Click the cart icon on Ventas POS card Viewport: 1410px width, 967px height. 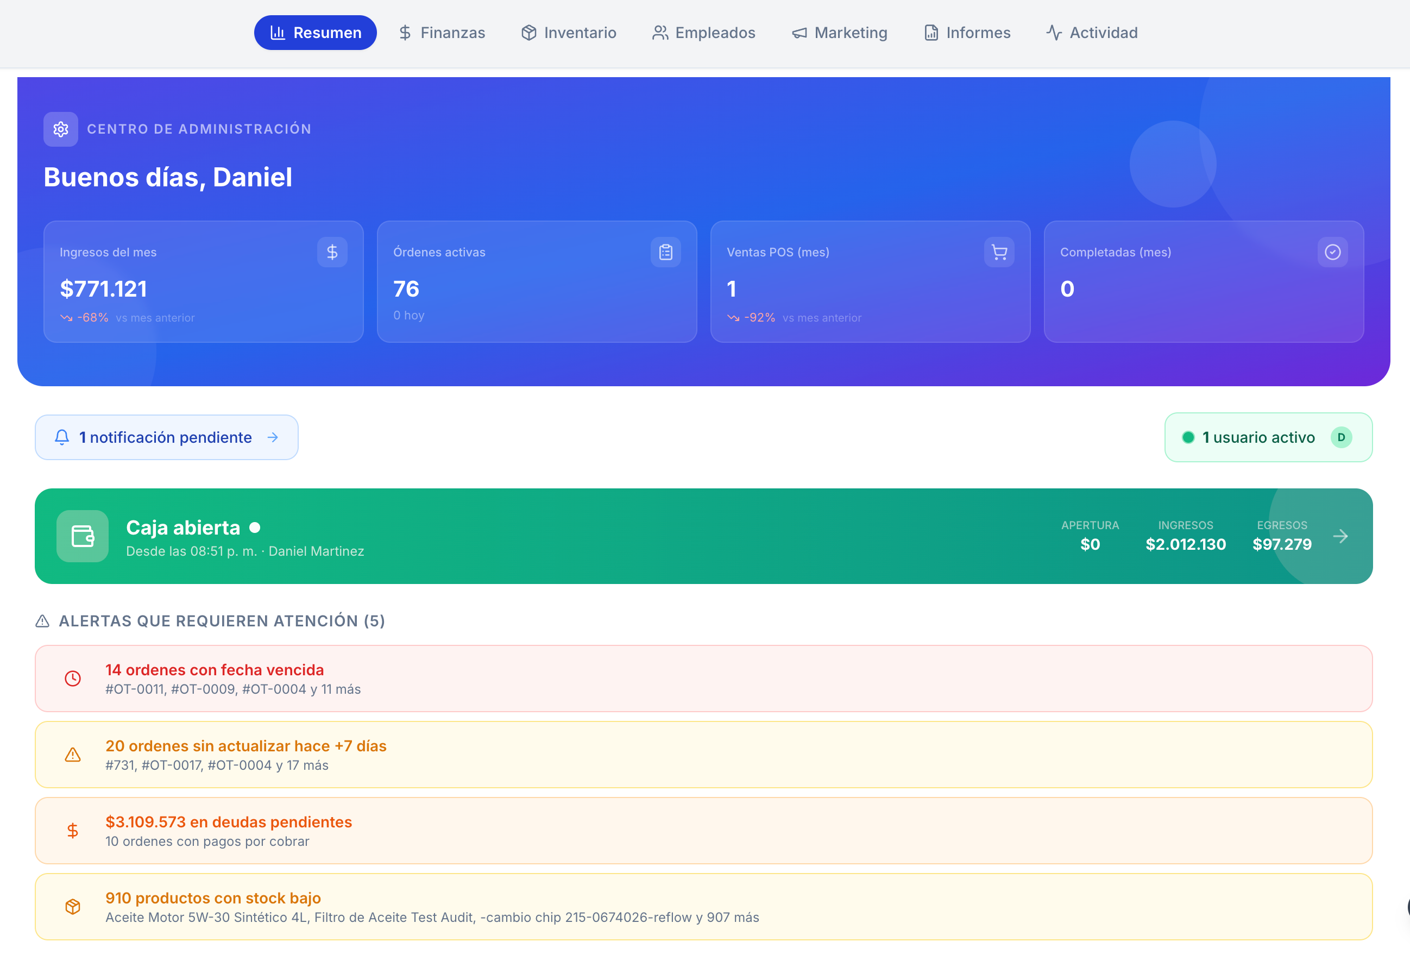pyautogui.click(x=999, y=252)
